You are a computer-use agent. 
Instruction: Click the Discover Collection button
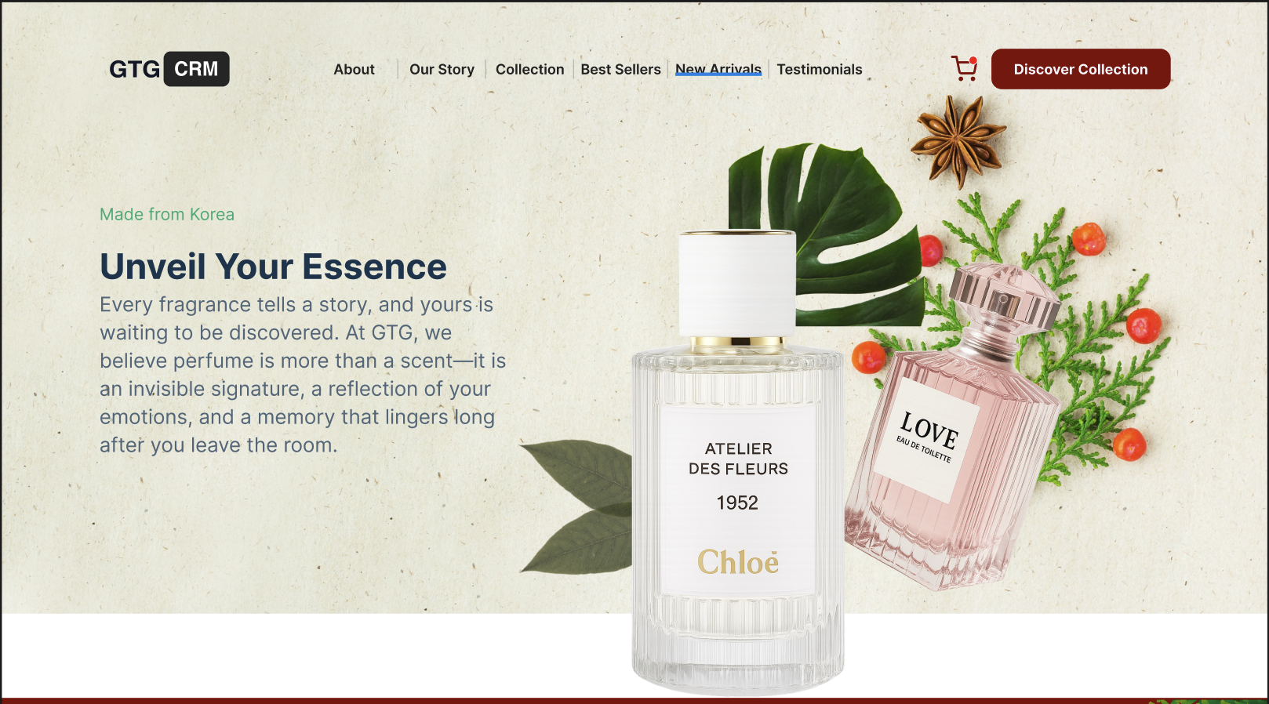coord(1081,69)
